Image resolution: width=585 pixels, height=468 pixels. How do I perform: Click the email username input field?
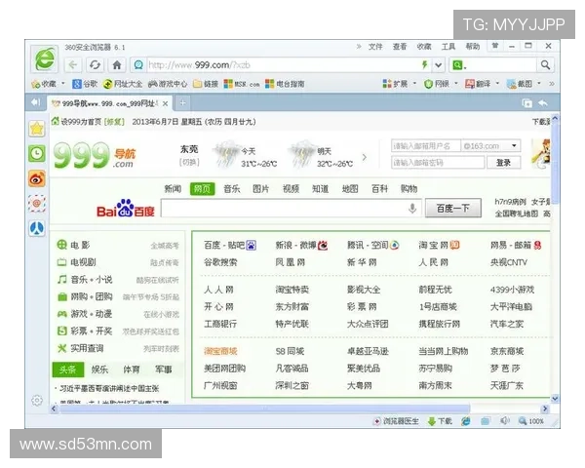pyautogui.click(x=426, y=145)
